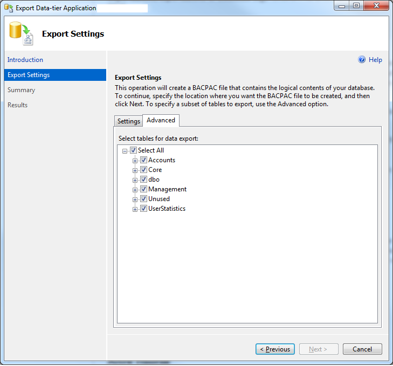Viewport: 393px width, 366px height.
Task: Select the Advanced tab
Action: pyautogui.click(x=161, y=120)
